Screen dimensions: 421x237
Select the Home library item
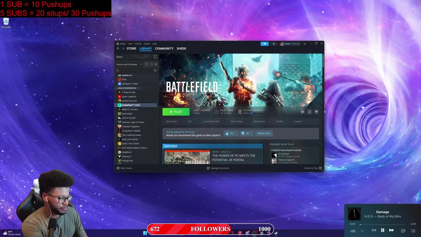point(133,57)
